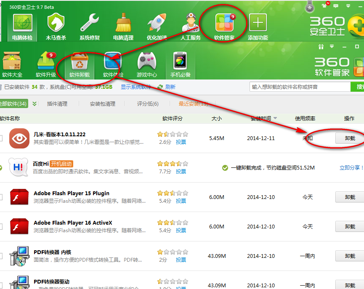
Task: Switch to 安装包清理 tab
Action: [x=103, y=104]
